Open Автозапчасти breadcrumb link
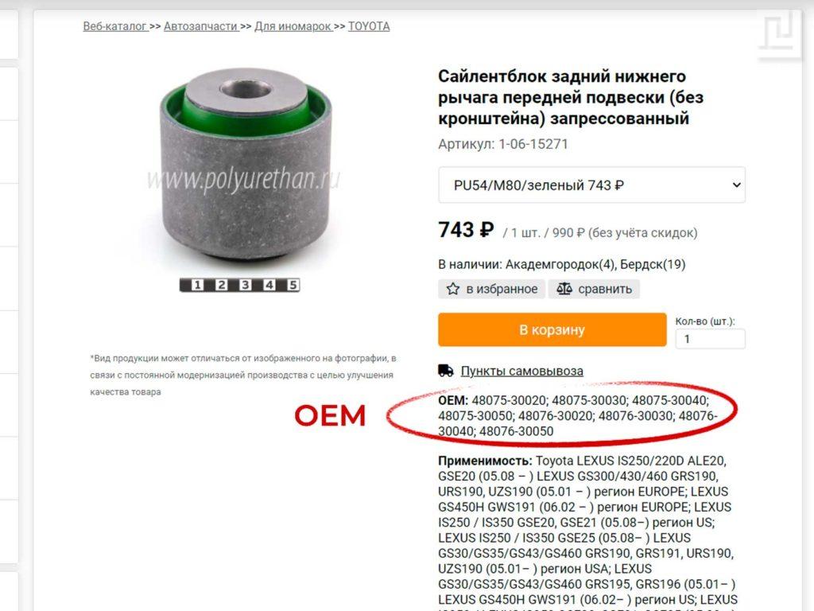The image size is (814, 611). [x=200, y=26]
